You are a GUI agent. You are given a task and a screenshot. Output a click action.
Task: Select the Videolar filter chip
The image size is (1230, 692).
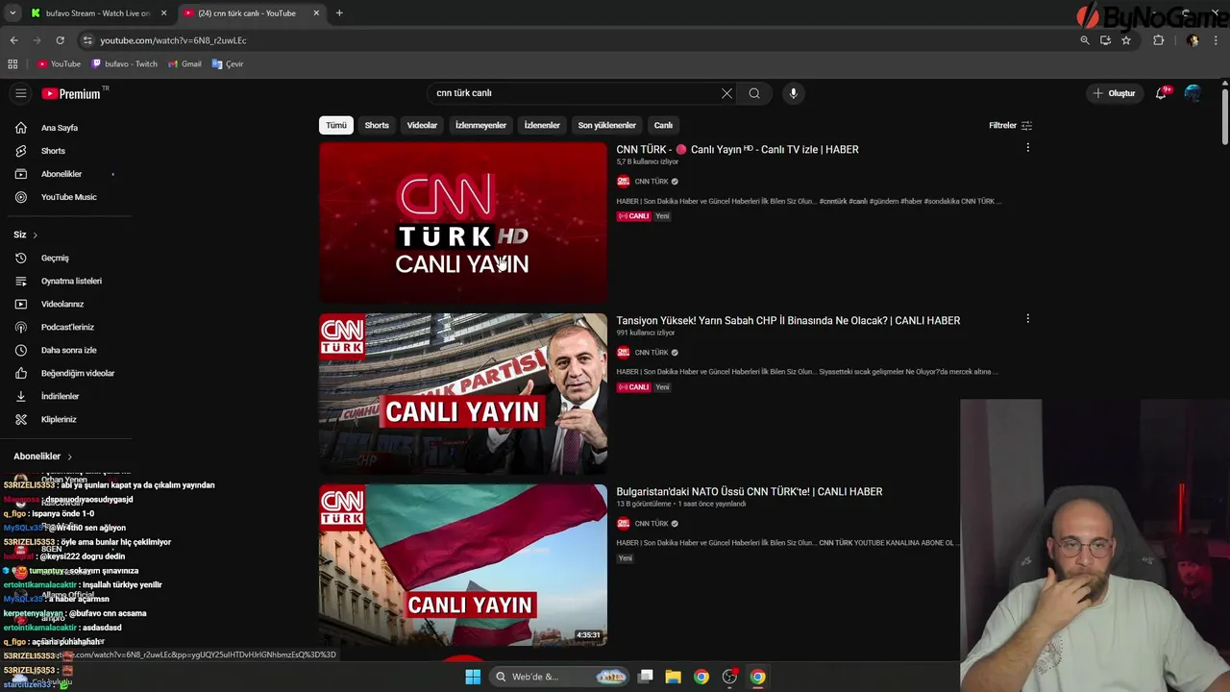point(422,125)
